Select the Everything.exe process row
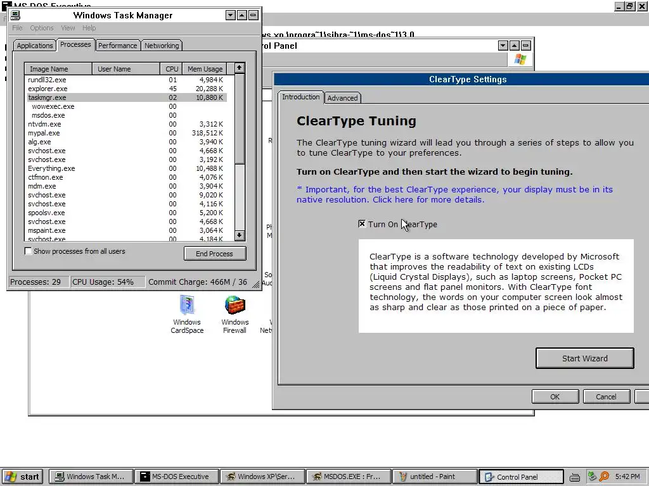This screenshot has width=649, height=486. click(126, 168)
